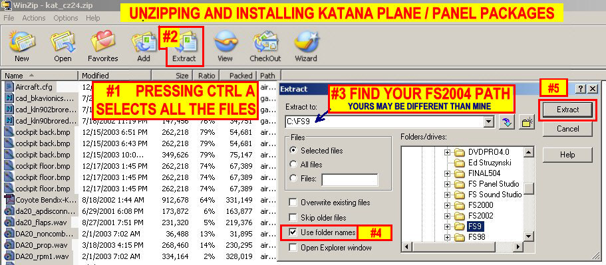
Task: Click the new folder icon in Extract dialog
Action: (x=526, y=122)
